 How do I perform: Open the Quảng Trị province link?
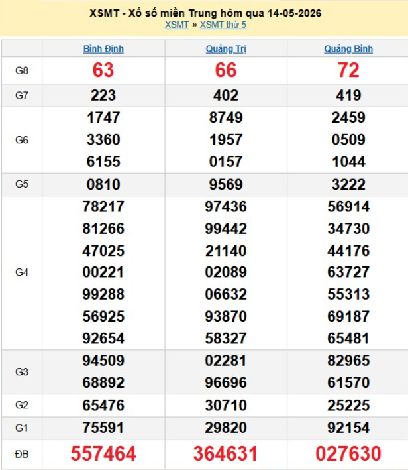[x=226, y=49]
